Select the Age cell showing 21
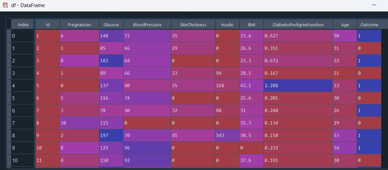Image resolution: width=388 pixels, height=170 pixels. [x=345, y=73]
